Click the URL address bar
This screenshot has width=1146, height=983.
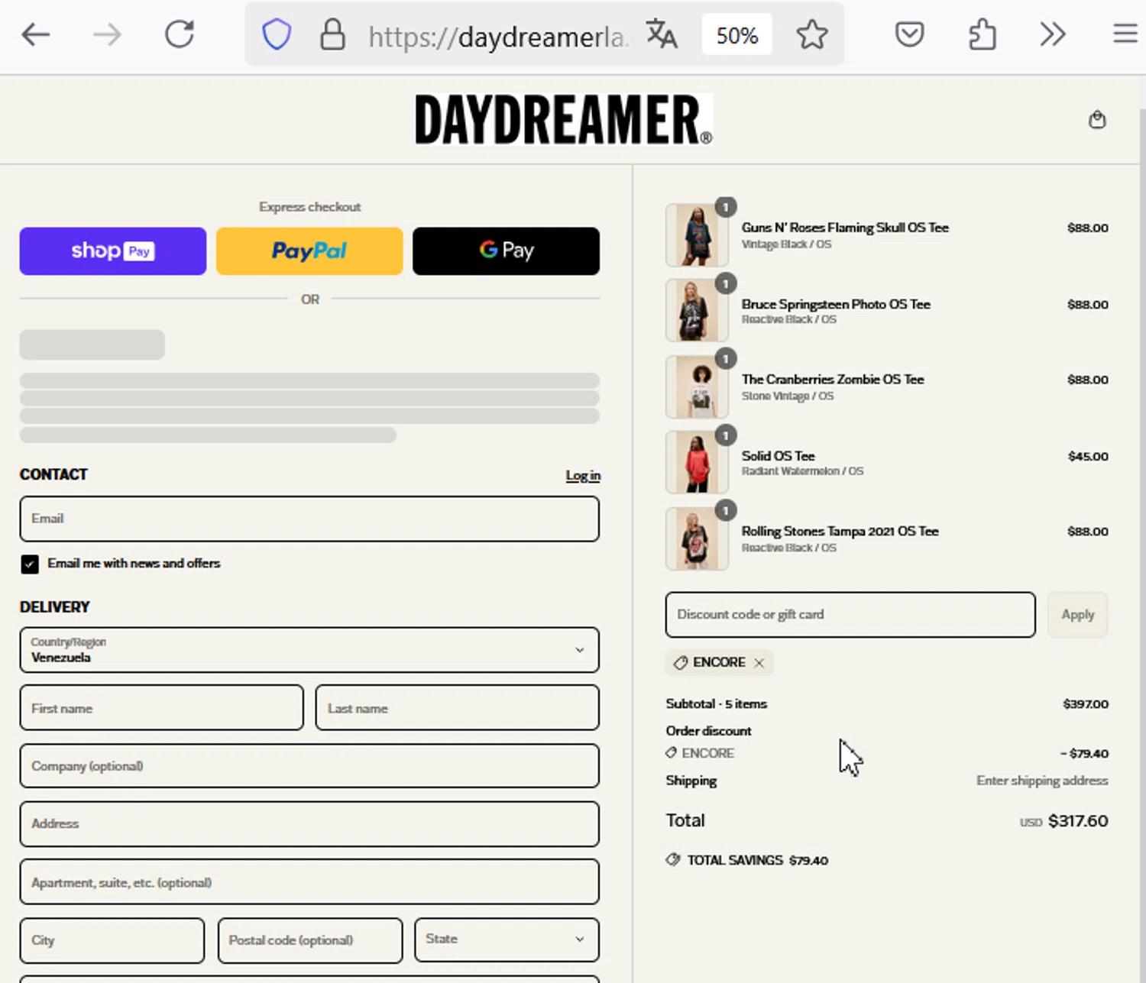tap(500, 36)
